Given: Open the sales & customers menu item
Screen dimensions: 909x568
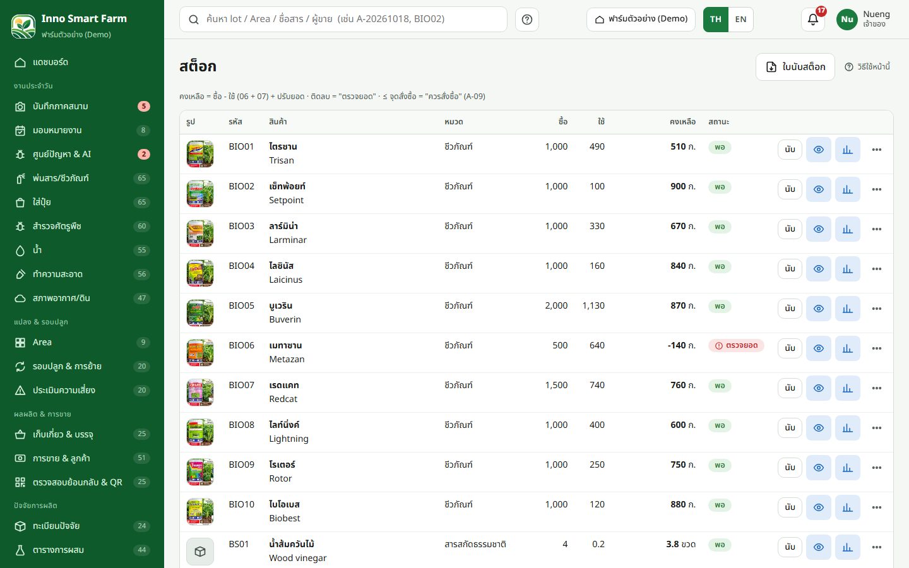Looking at the screenshot, I should pyautogui.click(x=82, y=459).
